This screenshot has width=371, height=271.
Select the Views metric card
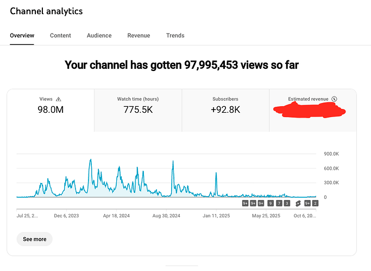coord(51,110)
